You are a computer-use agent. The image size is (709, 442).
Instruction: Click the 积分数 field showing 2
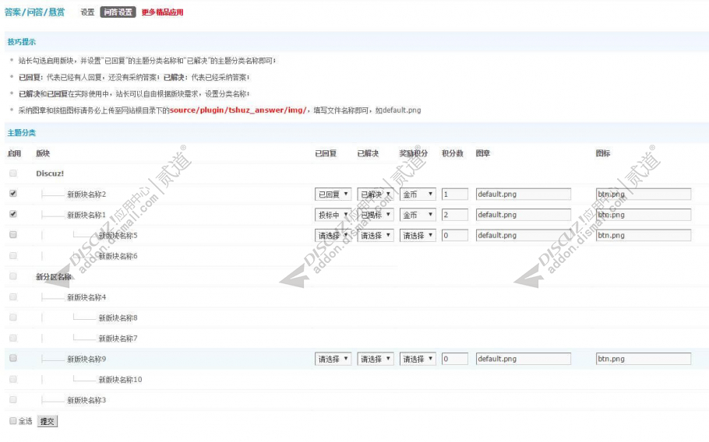(x=455, y=215)
